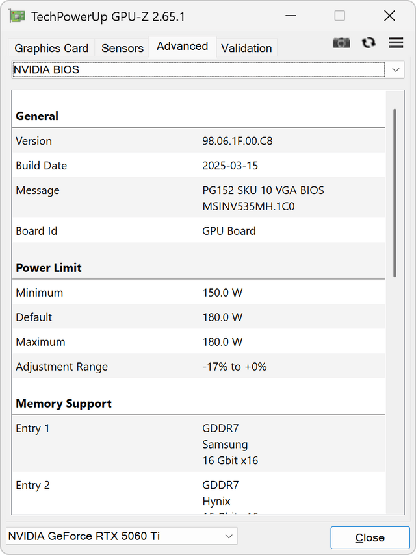Click the Power Limit section header

(x=49, y=268)
